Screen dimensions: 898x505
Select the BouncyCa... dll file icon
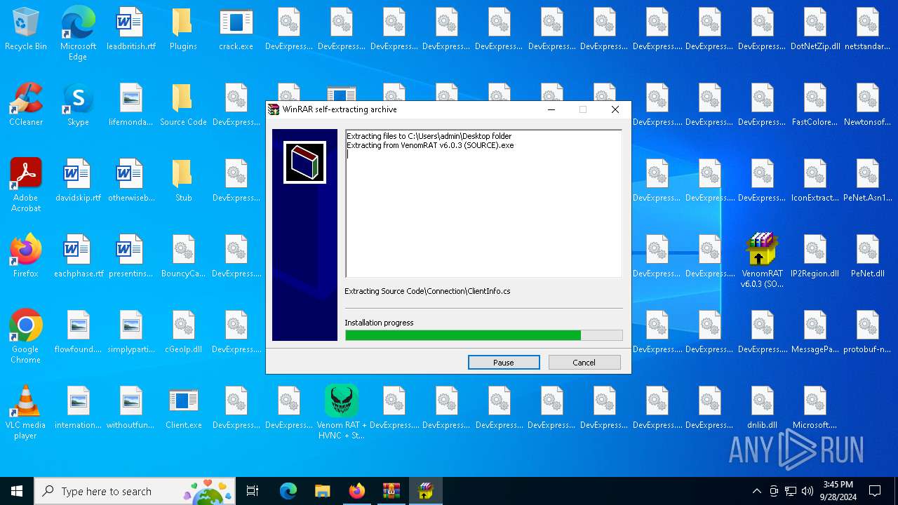pos(183,256)
